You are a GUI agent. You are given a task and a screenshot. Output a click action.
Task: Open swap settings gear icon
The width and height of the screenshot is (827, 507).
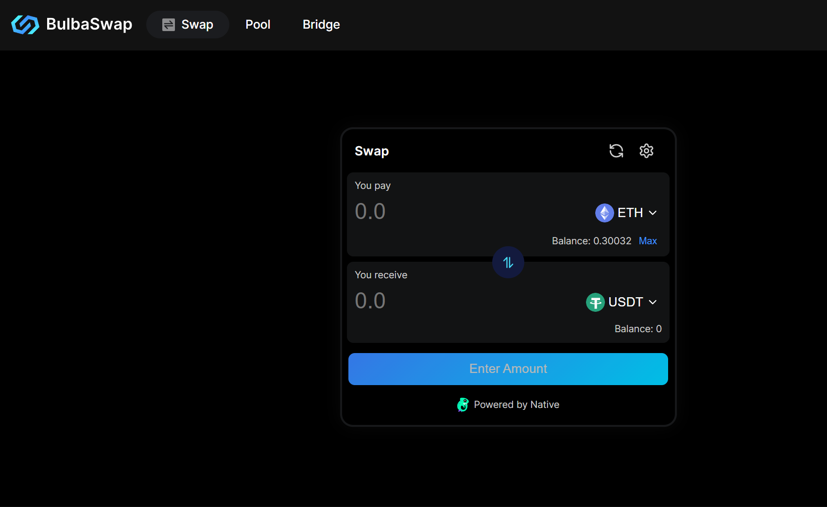point(646,151)
